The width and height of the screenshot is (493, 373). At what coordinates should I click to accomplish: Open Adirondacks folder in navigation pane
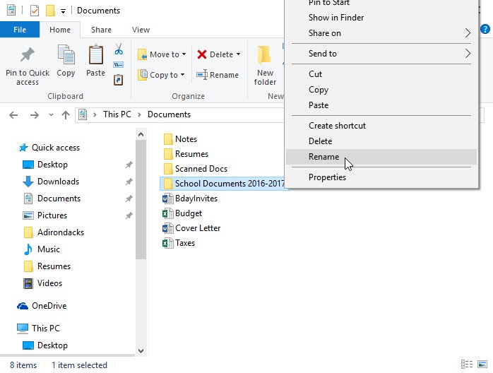point(54,232)
